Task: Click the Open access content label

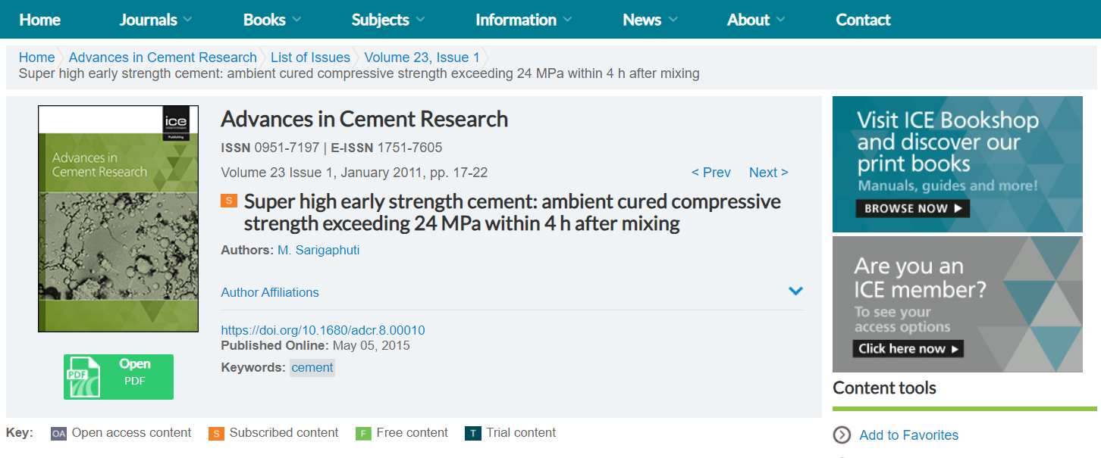Action: (131, 433)
